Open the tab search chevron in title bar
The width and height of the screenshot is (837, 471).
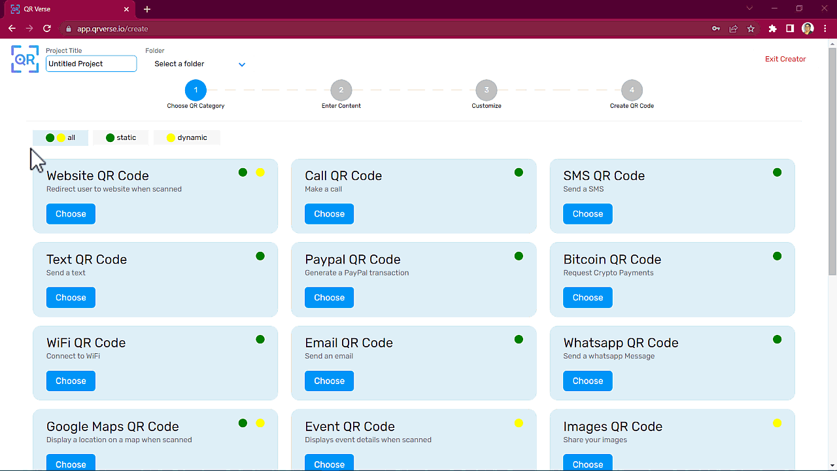point(749,9)
